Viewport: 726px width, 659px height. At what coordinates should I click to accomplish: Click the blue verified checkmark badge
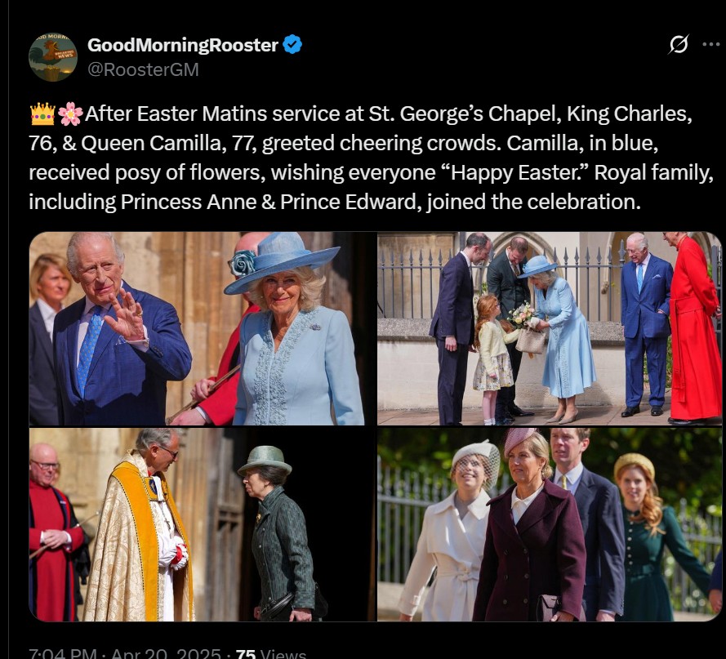pyautogui.click(x=292, y=44)
